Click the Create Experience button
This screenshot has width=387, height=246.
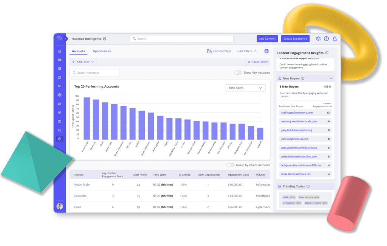click(x=295, y=39)
